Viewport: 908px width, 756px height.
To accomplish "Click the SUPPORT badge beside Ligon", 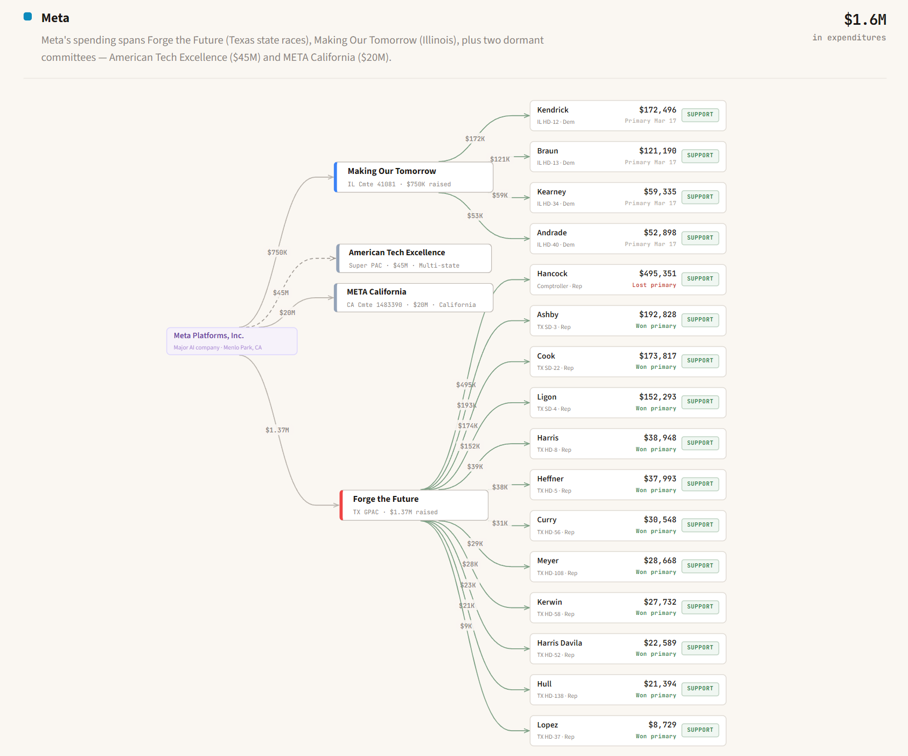I will [x=700, y=402].
